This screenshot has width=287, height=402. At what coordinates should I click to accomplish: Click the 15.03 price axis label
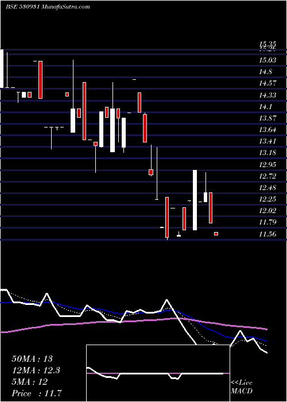(x=267, y=60)
